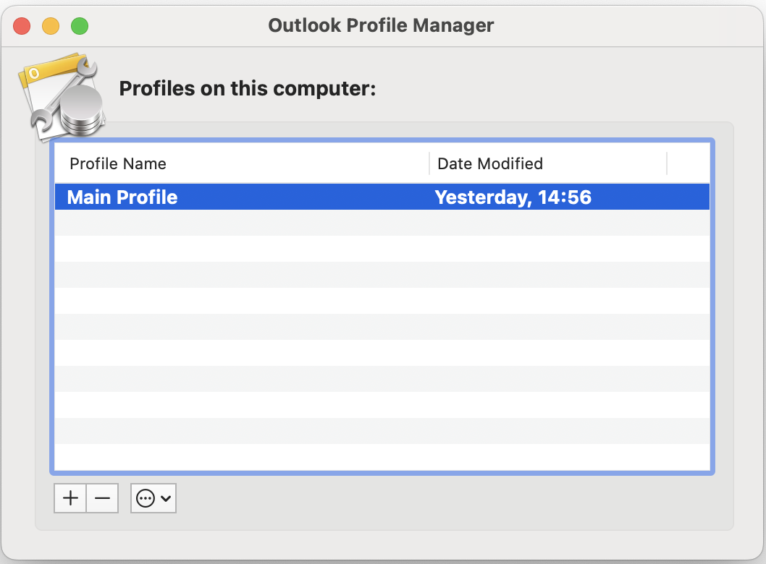Click the divider right of Date Modified header
Screen dimensions: 766x564
coord(667,163)
